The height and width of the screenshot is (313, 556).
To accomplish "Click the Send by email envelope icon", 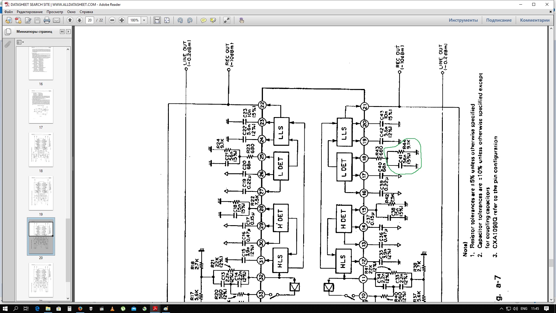I will coord(56,20).
